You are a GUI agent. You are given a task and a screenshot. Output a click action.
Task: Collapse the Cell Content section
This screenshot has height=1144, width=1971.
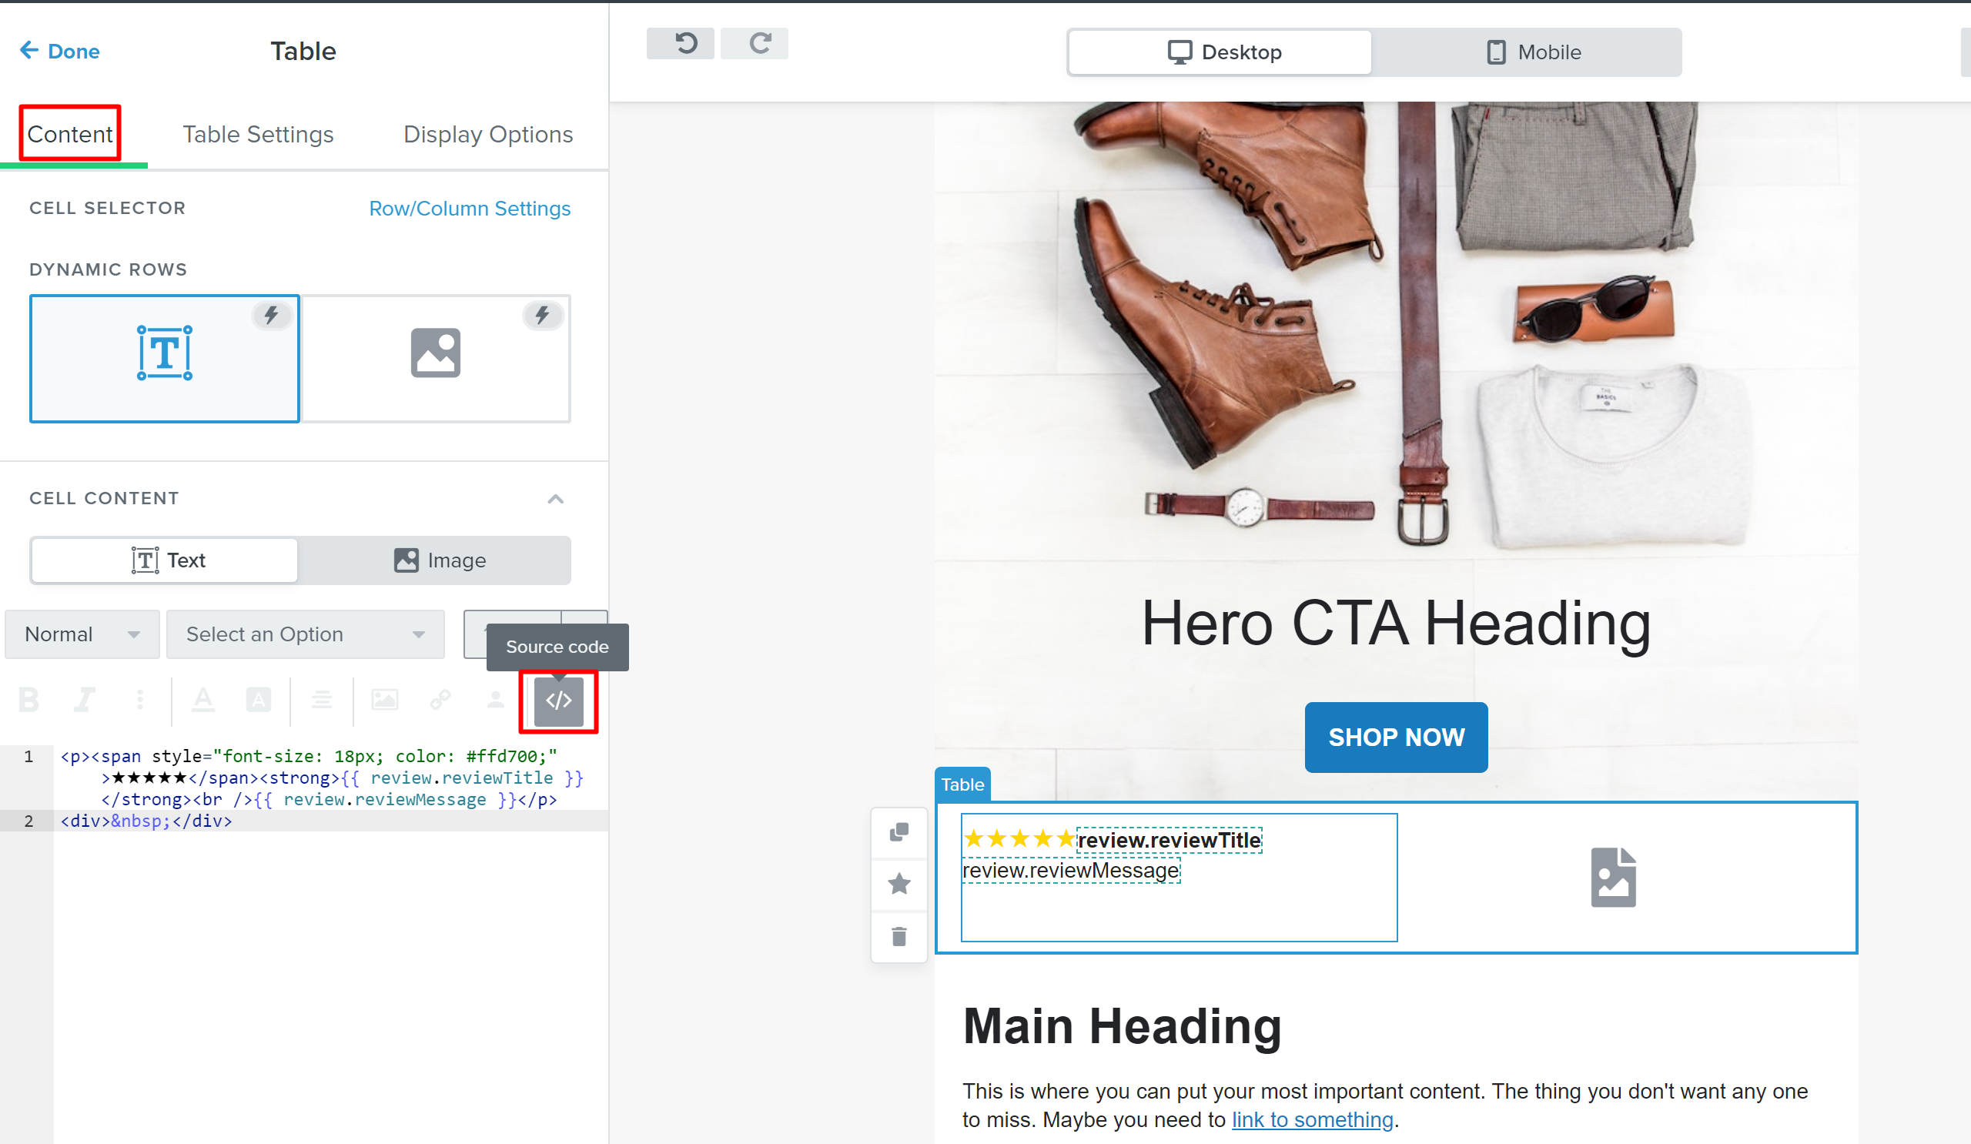tap(555, 499)
